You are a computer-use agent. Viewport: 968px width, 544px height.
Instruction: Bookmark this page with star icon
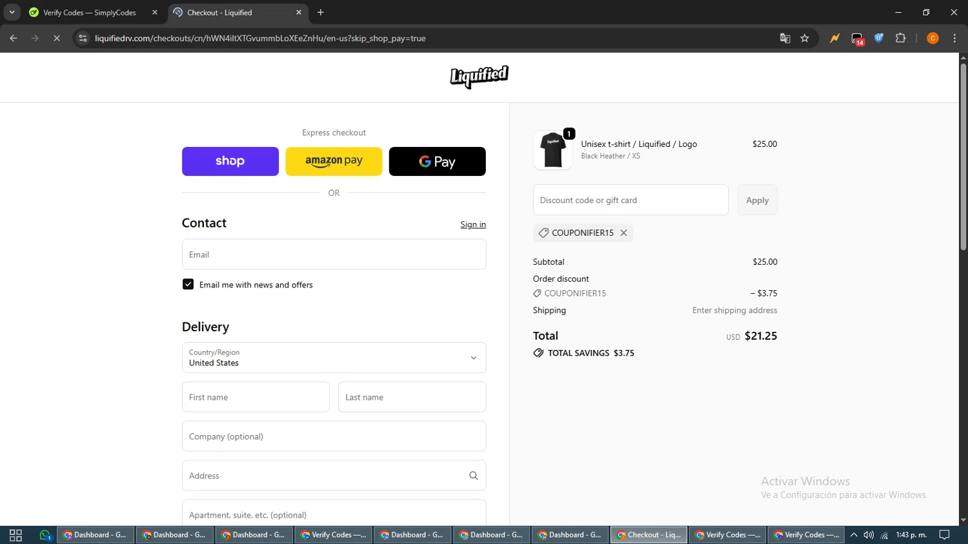[x=805, y=38]
